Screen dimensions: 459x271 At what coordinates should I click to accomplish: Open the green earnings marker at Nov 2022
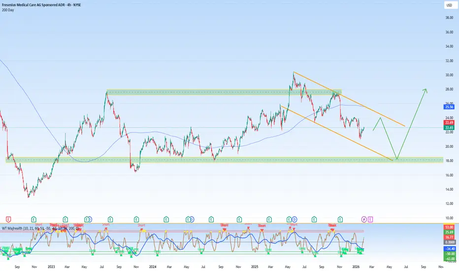[x=33, y=219]
